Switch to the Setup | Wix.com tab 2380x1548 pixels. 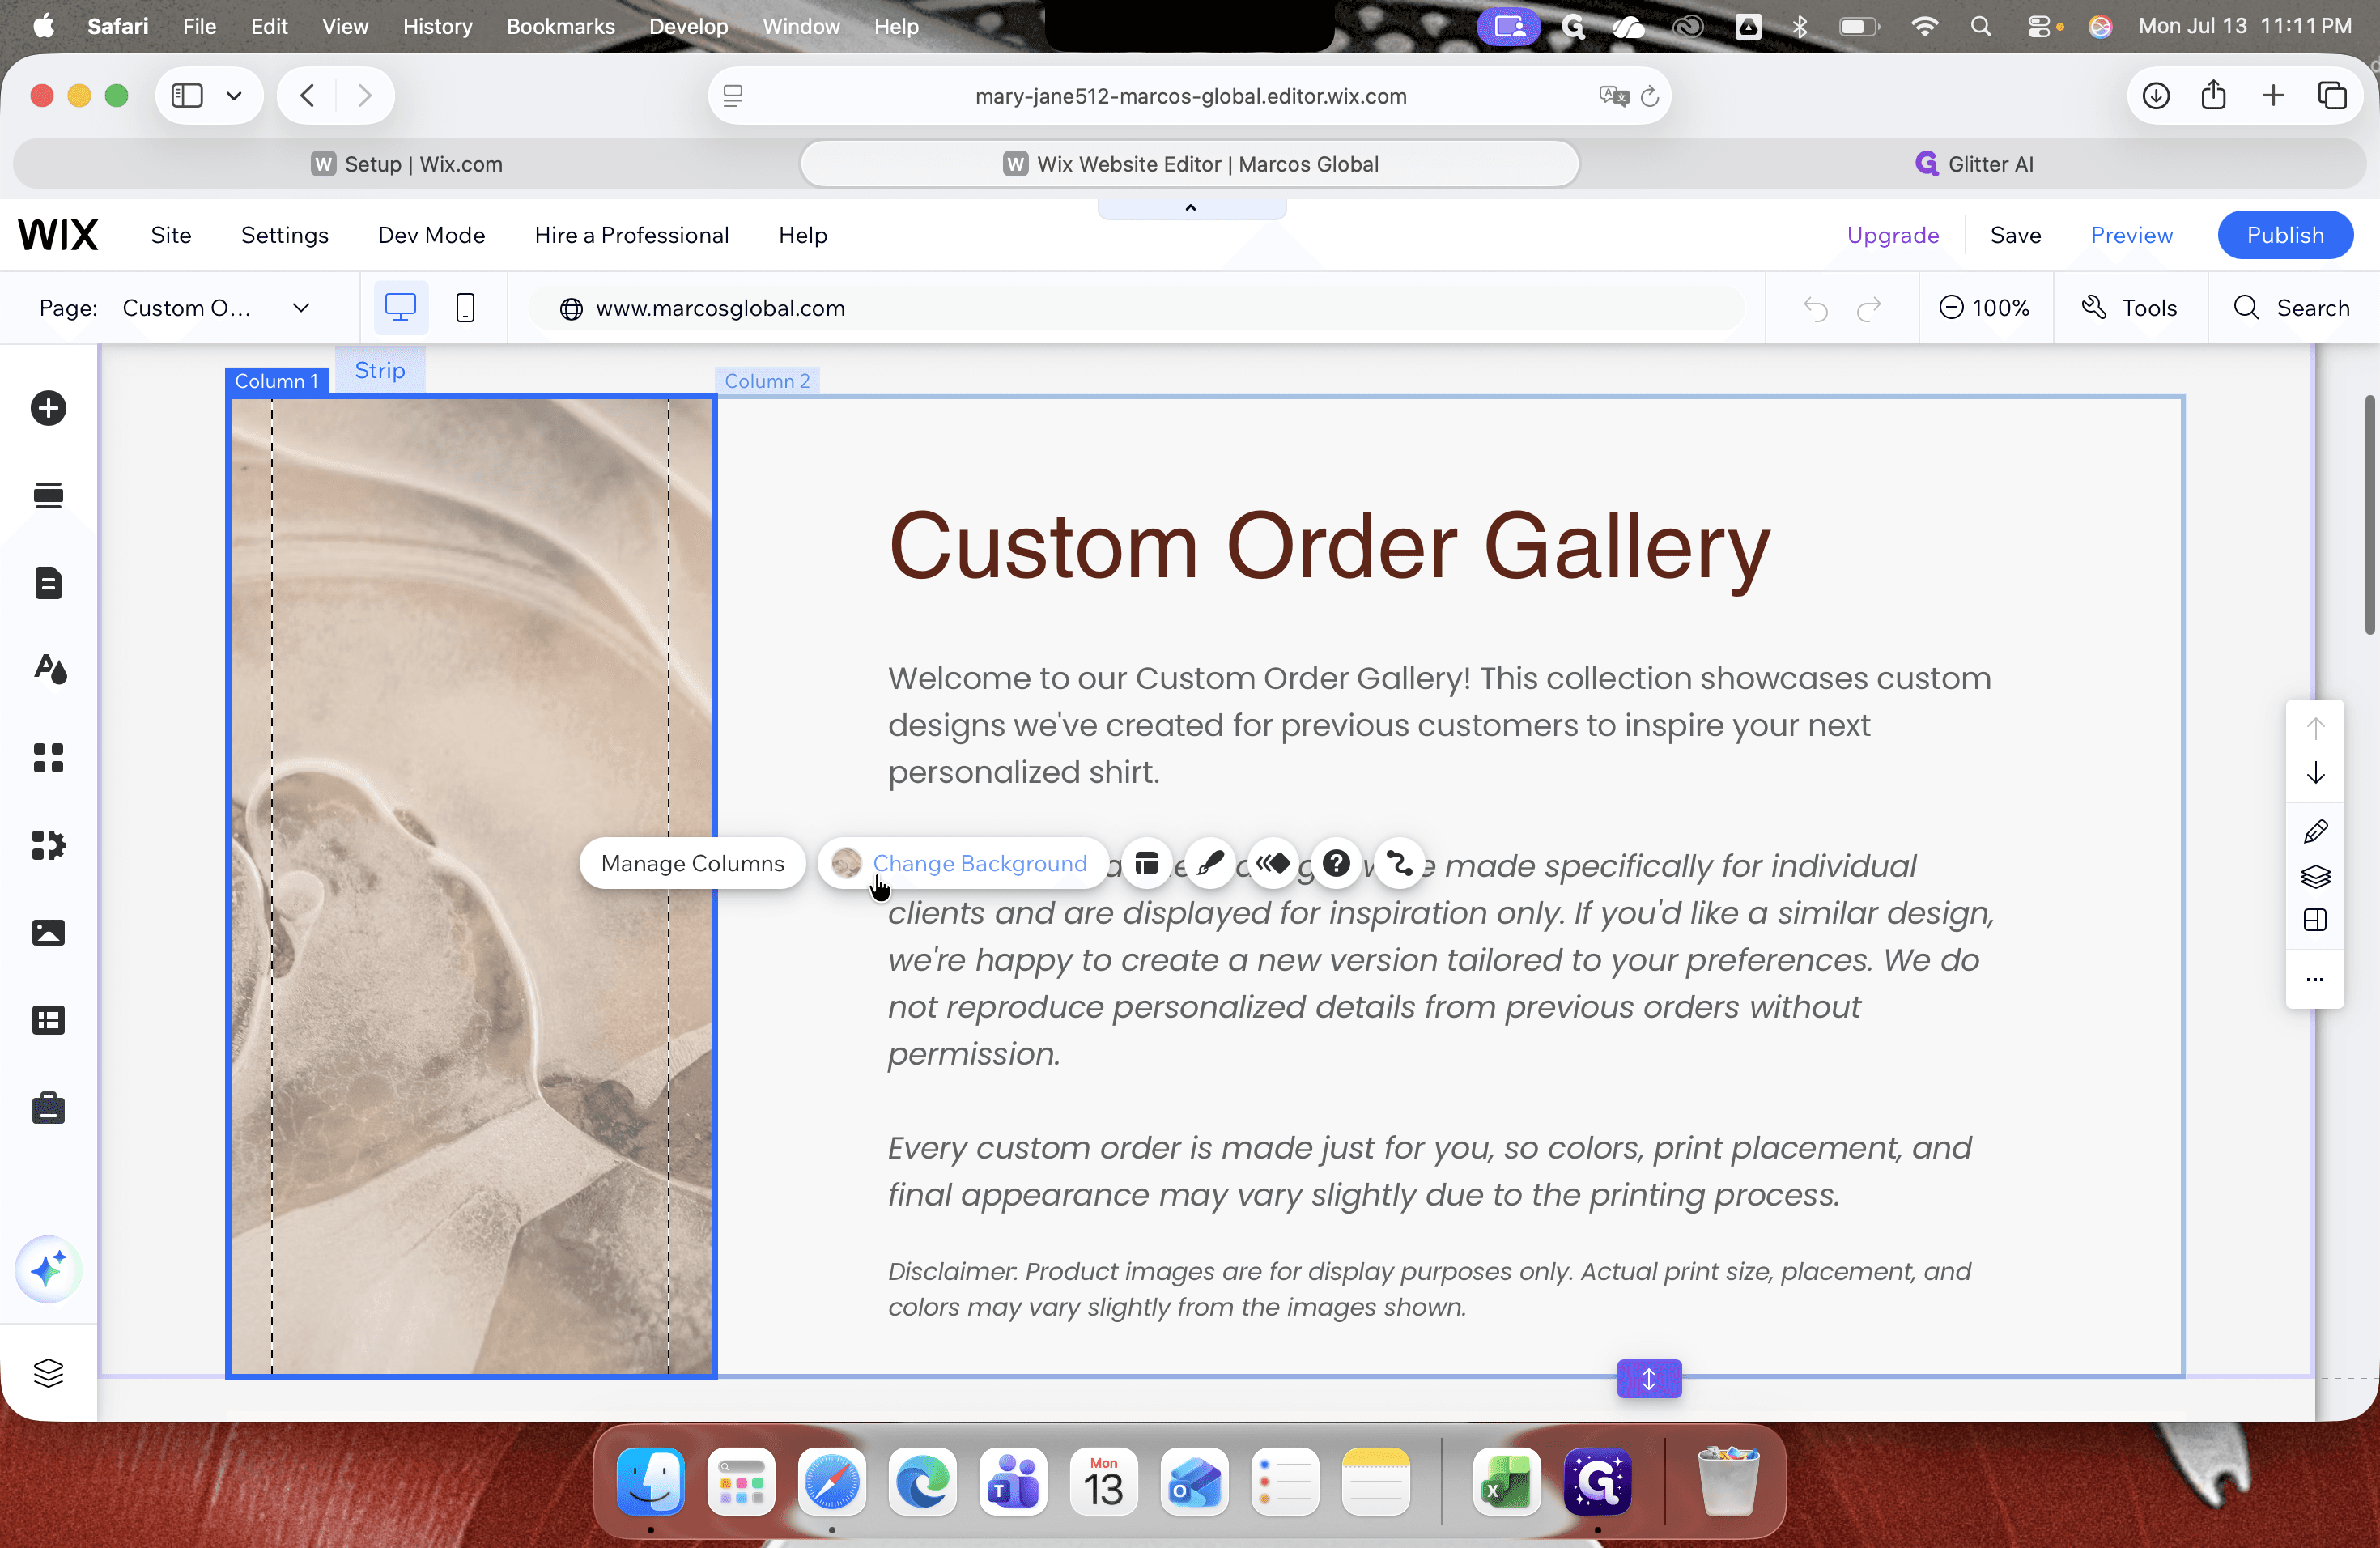coord(407,164)
